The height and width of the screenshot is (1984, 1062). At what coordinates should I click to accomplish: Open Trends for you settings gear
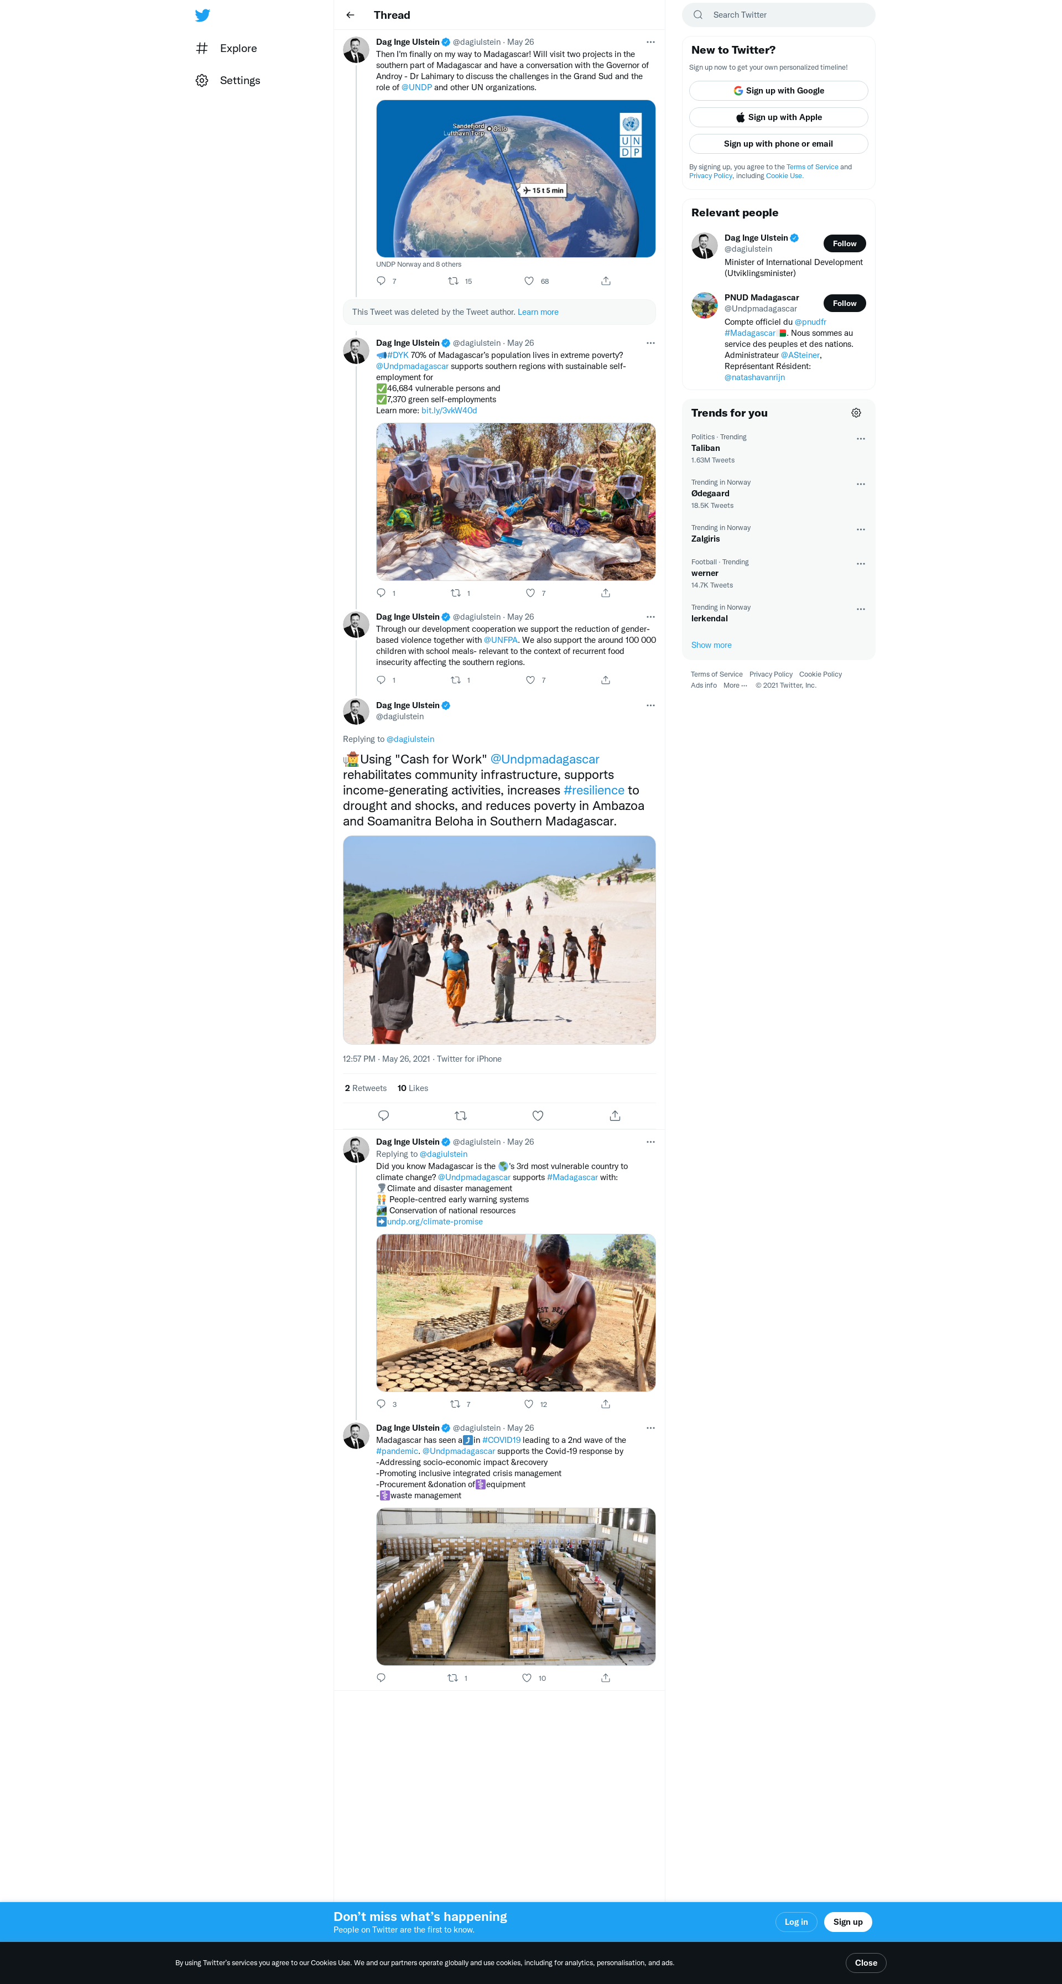pyautogui.click(x=856, y=413)
